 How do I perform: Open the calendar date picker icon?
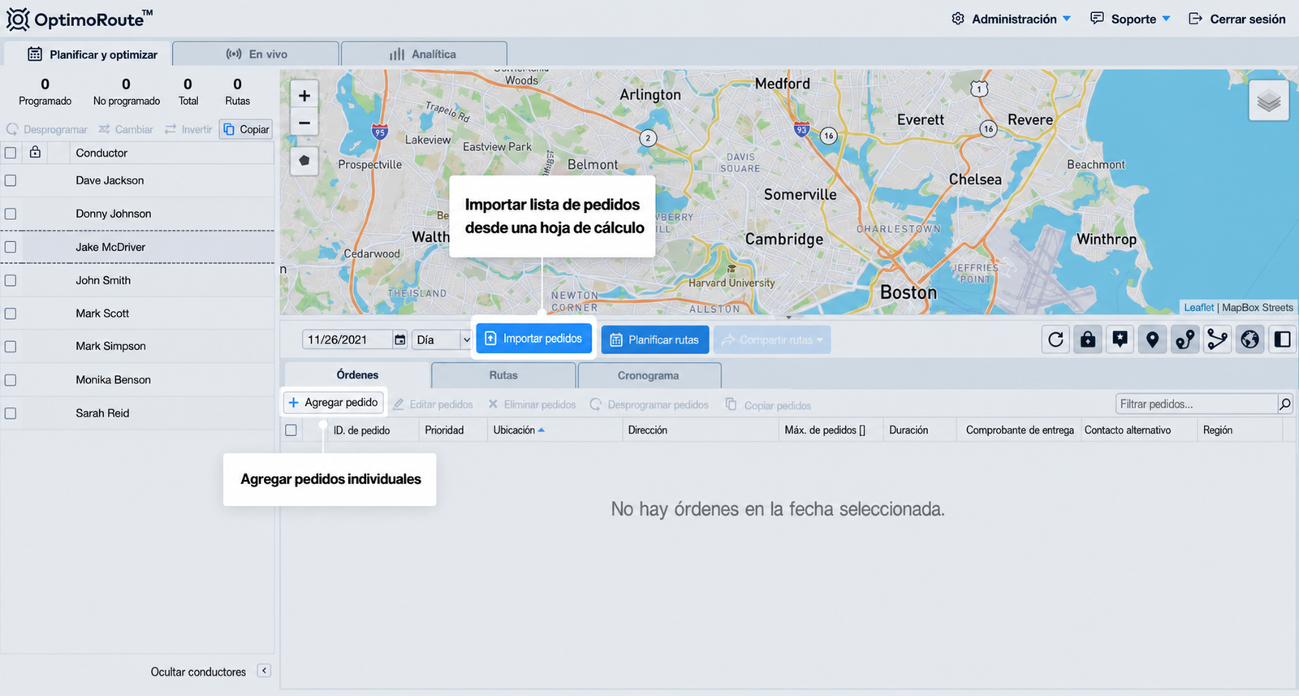click(x=400, y=339)
